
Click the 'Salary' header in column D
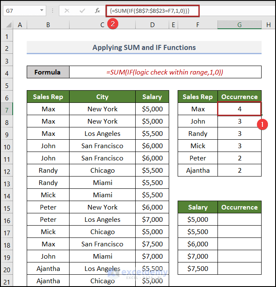(x=152, y=97)
